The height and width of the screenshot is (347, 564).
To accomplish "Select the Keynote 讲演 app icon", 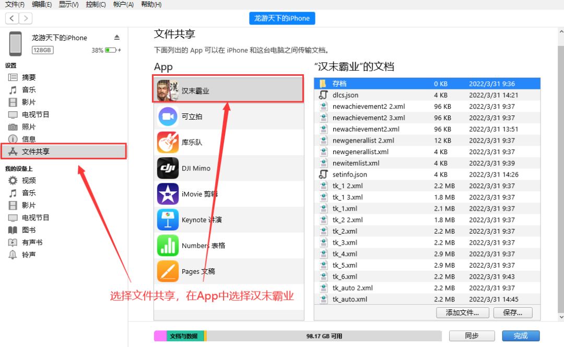I will coord(168,219).
